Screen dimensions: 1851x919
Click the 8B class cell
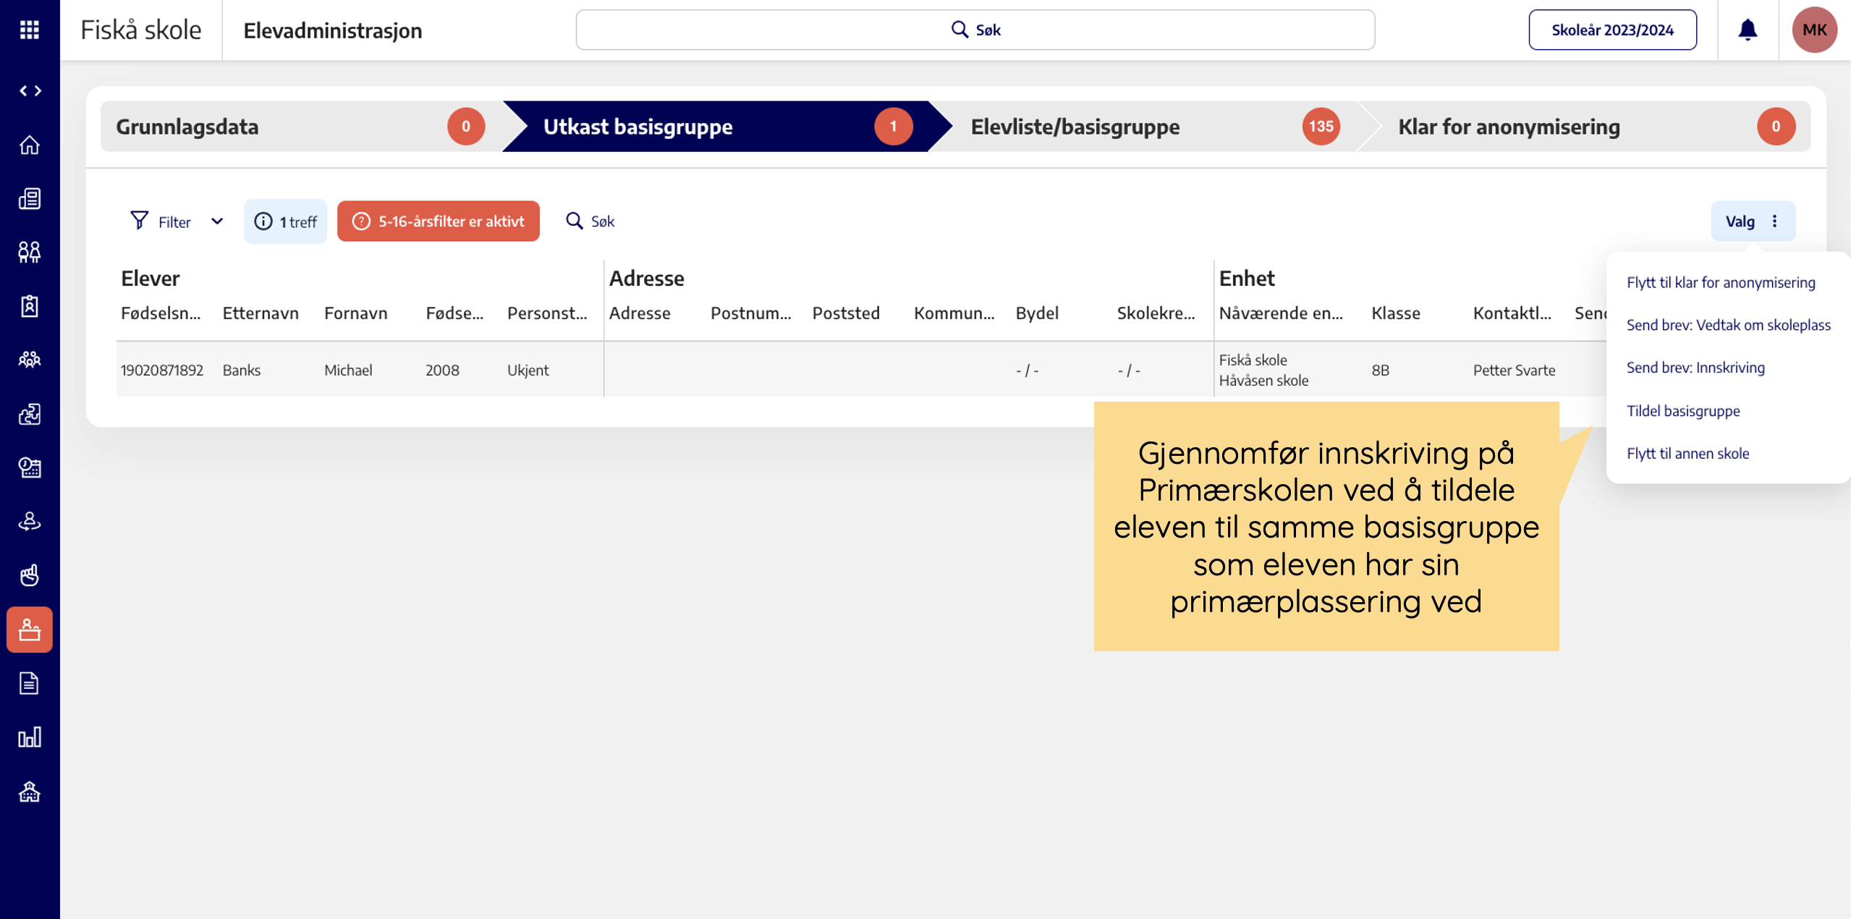(1380, 370)
